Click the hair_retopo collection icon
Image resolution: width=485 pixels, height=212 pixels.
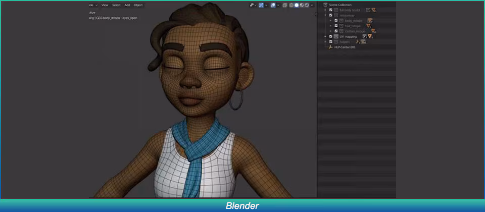pos(341,26)
